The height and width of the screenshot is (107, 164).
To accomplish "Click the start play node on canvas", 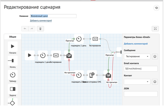I will point(30,55).
